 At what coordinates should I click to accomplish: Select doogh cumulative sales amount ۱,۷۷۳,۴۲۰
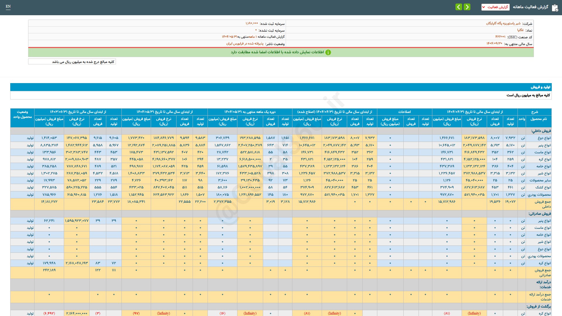(136, 138)
